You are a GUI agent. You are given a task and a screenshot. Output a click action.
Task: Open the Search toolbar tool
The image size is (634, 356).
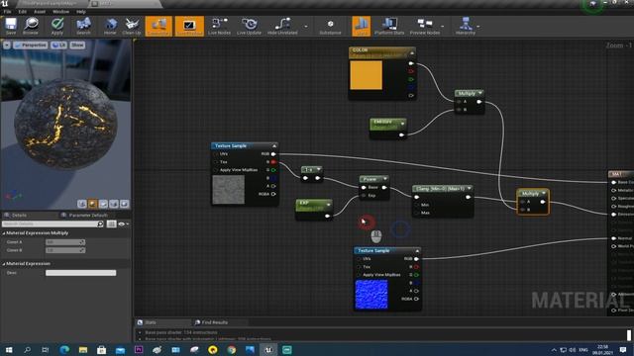(83, 26)
